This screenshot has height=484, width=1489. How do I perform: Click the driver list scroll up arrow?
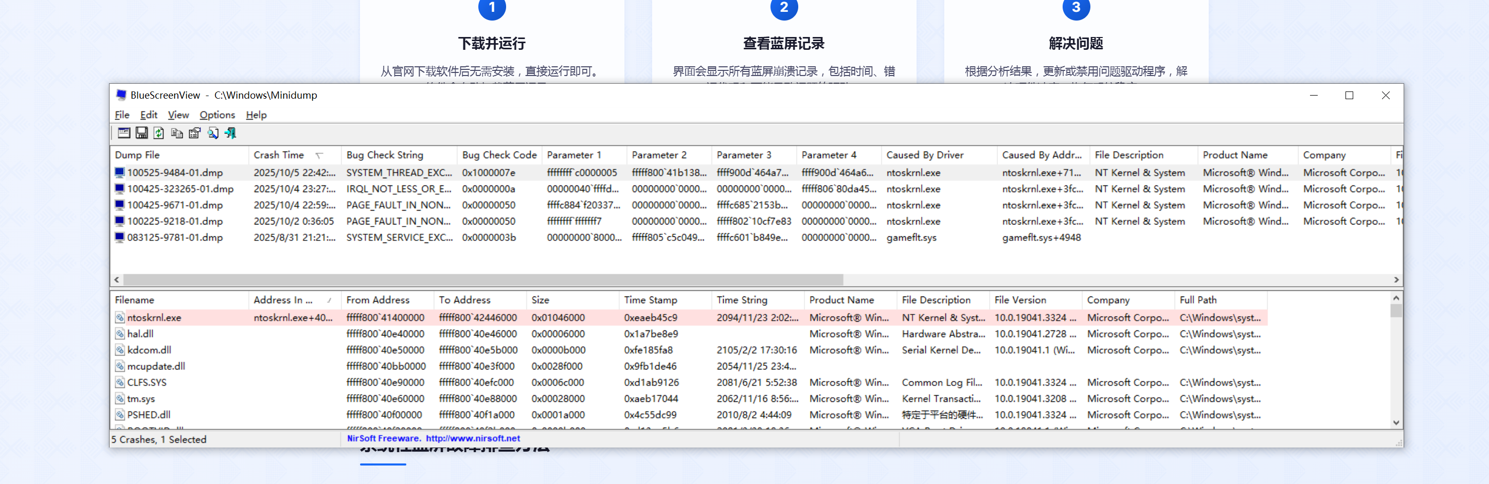(x=1396, y=298)
